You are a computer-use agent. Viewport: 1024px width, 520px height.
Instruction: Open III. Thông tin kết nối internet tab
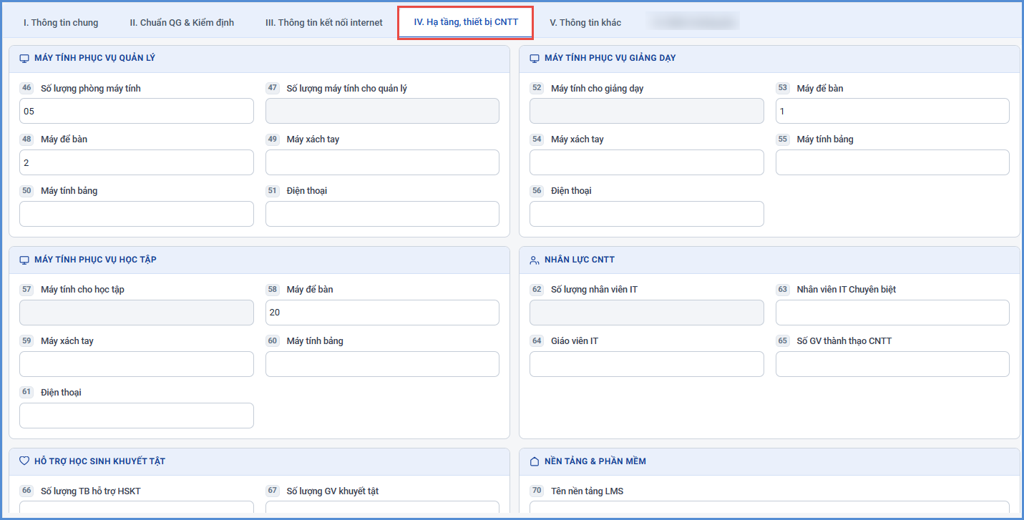[323, 22]
